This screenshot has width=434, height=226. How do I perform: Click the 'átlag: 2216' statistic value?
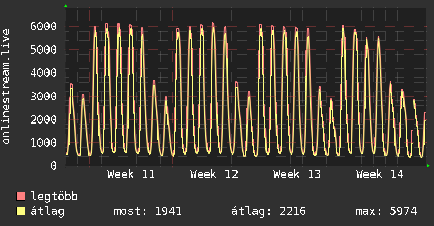pos(269,211)
